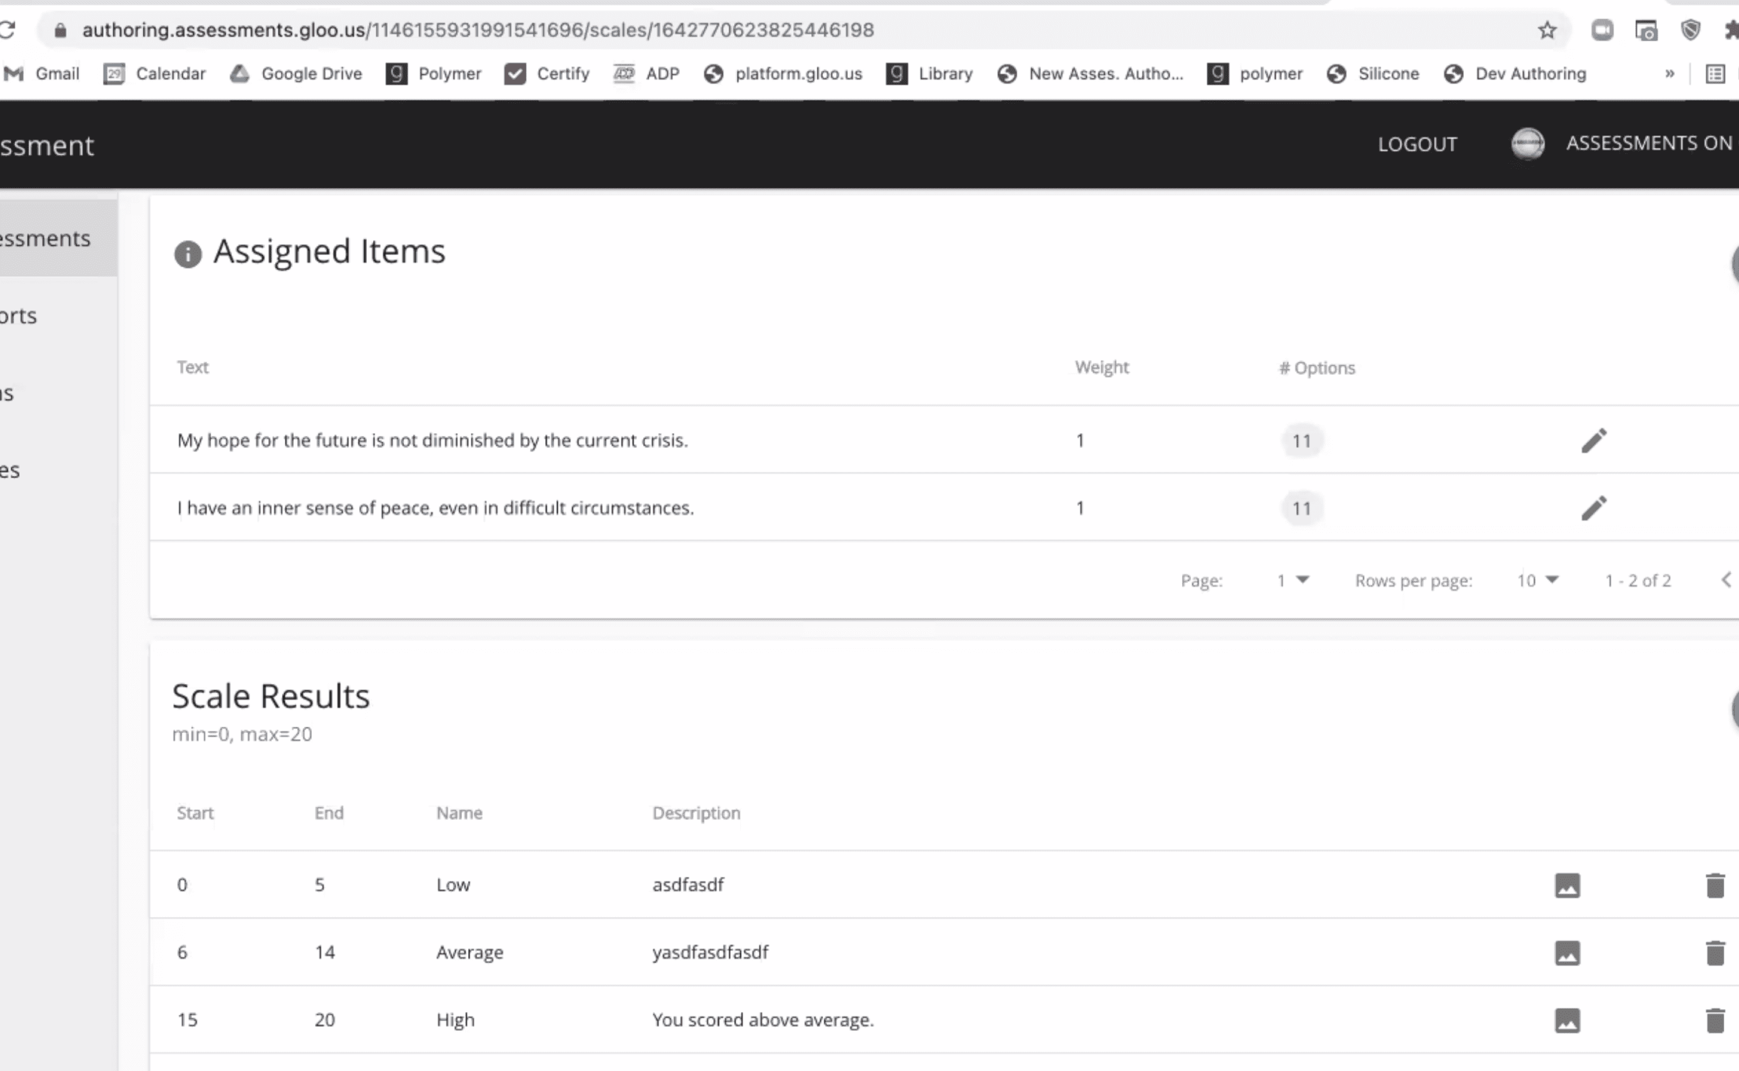Click 'My hope for the future' item text
1739x1071 pixels.
pos(432,440)
